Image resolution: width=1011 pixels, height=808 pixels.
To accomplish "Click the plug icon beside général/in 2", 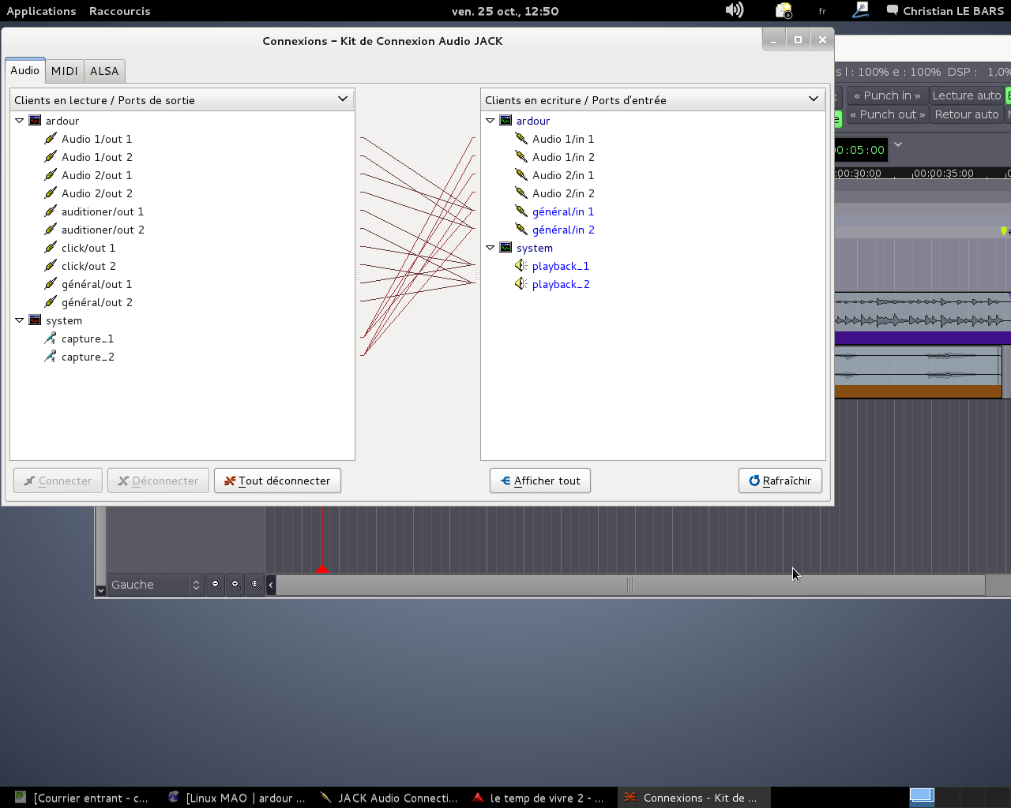I will click(x=521, y=230).
